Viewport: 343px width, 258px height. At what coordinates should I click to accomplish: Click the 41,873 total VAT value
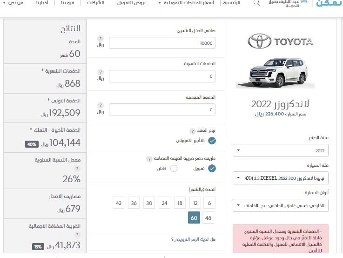click(67, 245)
